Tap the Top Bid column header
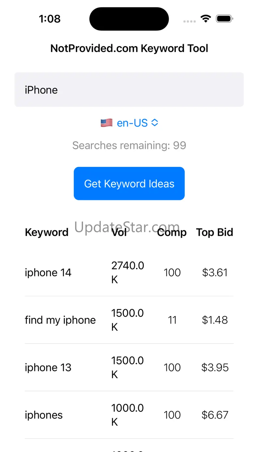The width and height of the screenshot is (254, 452). coord(215,232)
